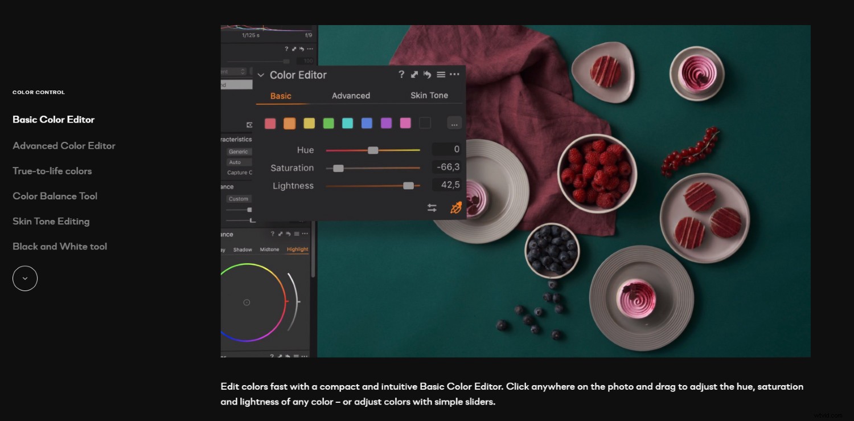Click the Hue value field

coord(447,149)
